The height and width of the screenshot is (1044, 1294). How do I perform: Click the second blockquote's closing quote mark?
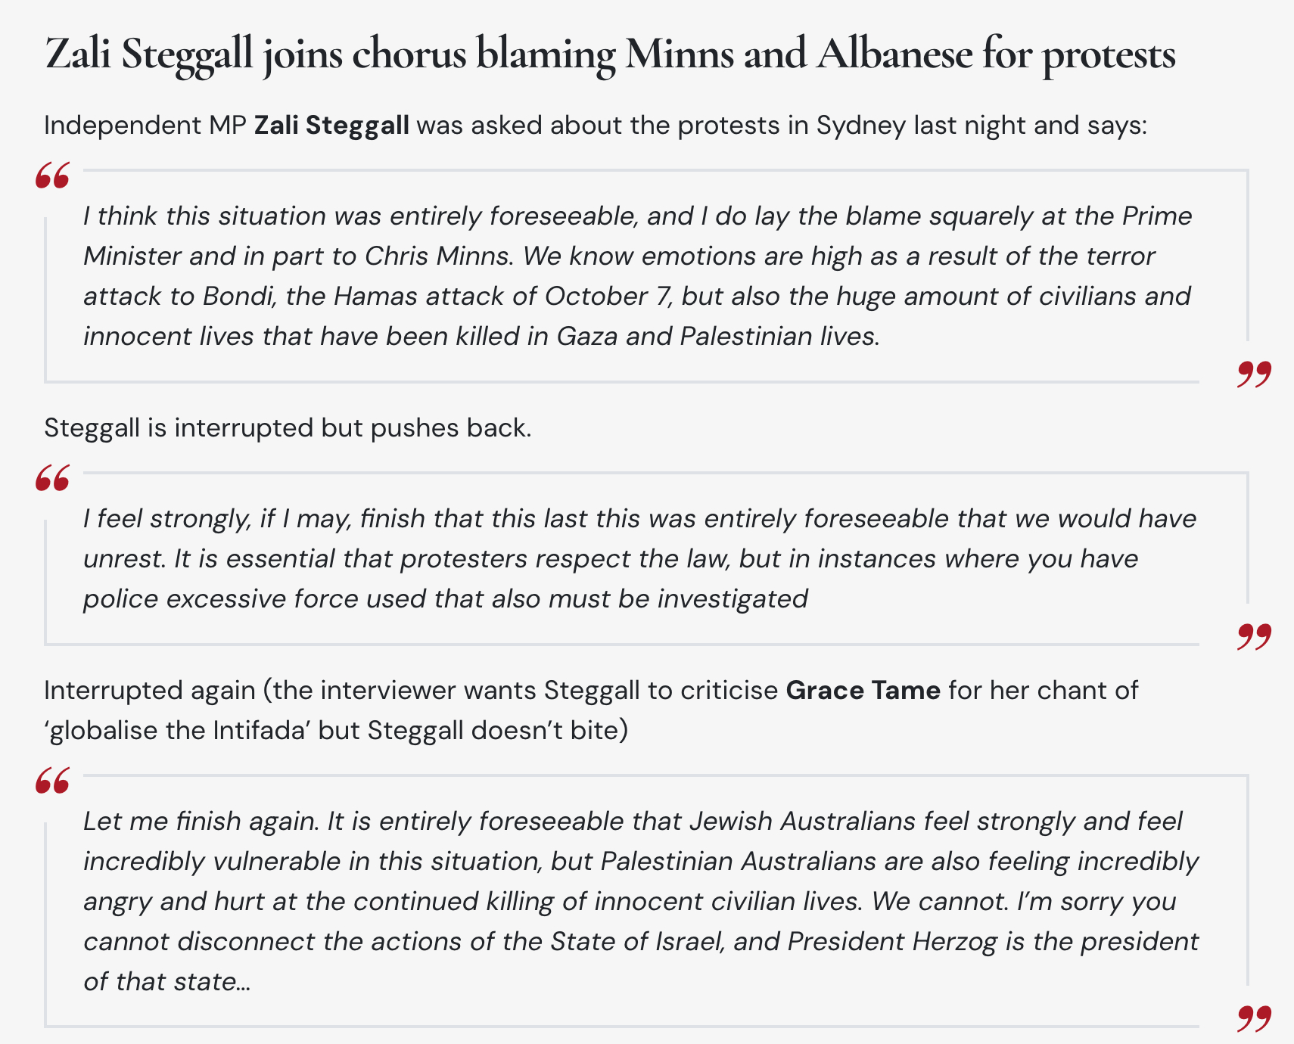pos(1254,636)
